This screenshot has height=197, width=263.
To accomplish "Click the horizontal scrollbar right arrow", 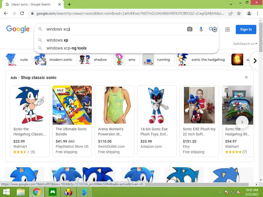I will pos(256,184).
